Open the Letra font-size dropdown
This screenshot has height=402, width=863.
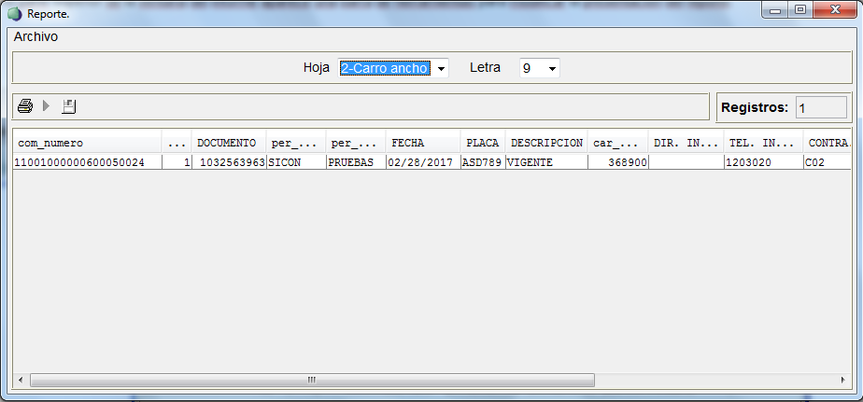(553, 68)
